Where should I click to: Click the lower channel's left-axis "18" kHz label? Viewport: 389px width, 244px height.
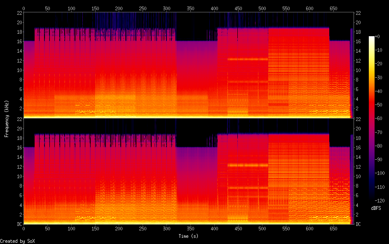point(20,138)
